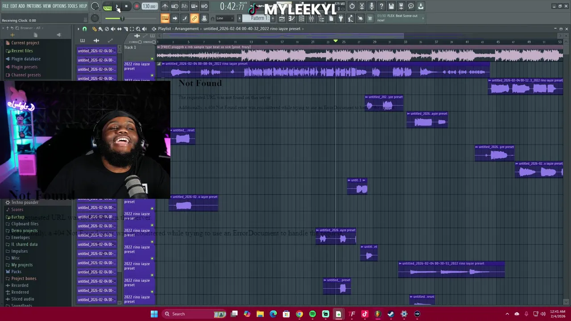
Task: Select the playlist Draw pencil tool
Action: 94,29
